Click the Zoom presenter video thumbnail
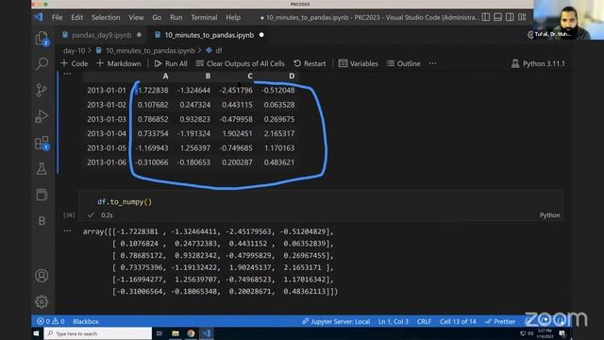This screenshot has height=340, width=604. [568, 20]
